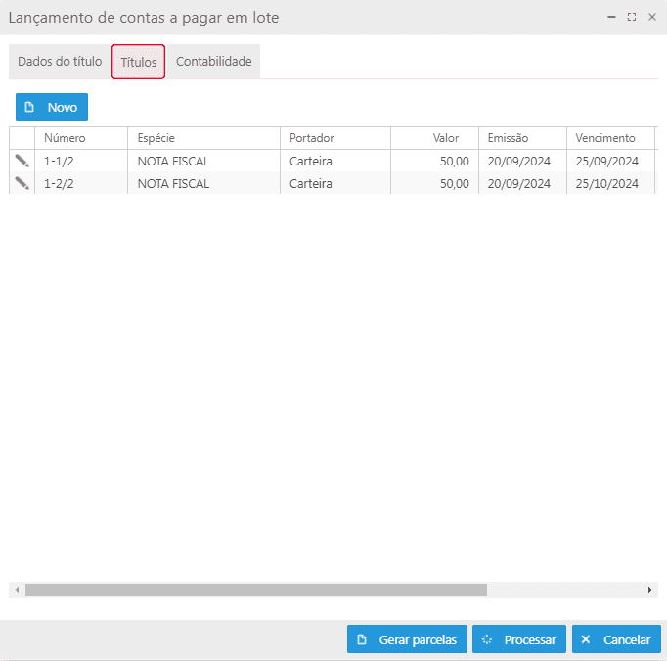This screenshot has height=661, width=667.
Task: Maximize the dialog window
Action: click(632, 17)
